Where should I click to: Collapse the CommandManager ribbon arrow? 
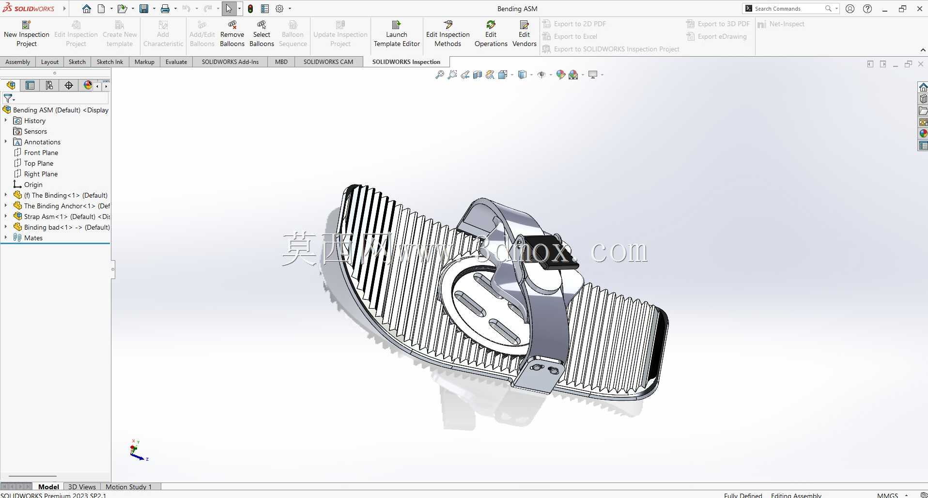point(923,50)
